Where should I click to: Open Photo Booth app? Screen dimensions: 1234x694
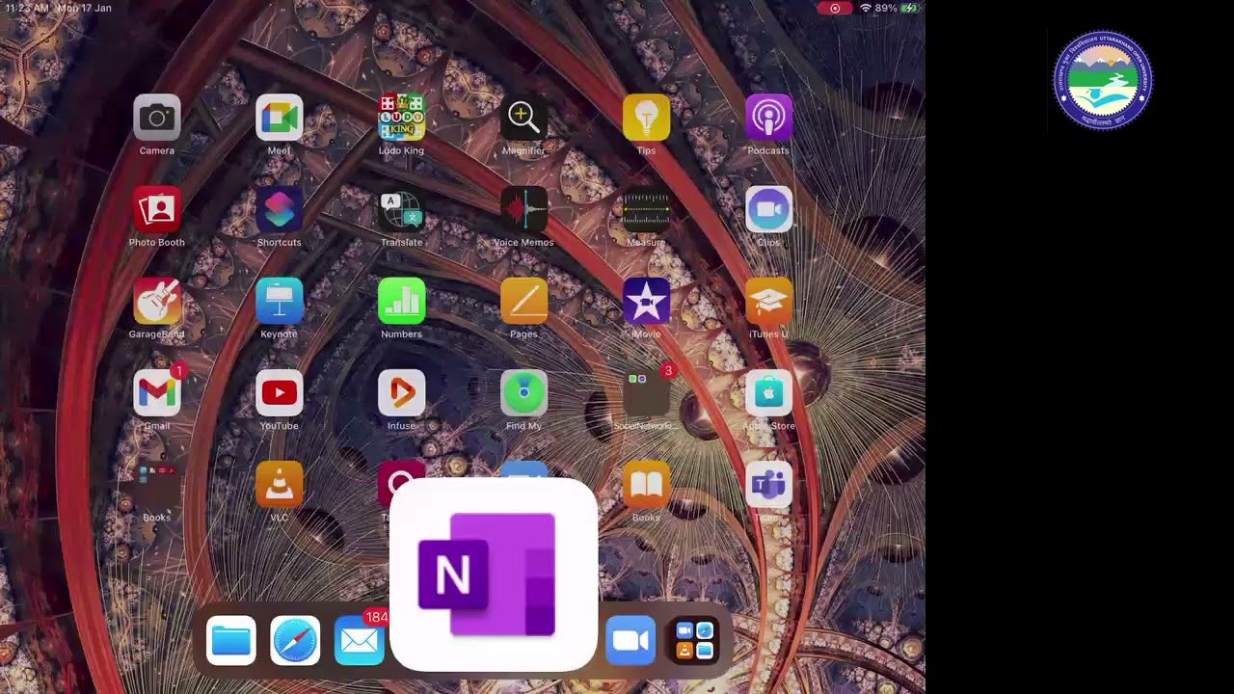tap(157, 209)
